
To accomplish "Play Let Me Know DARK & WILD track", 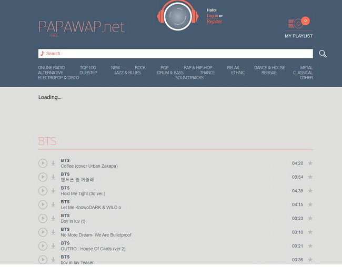I will (43, 204).
